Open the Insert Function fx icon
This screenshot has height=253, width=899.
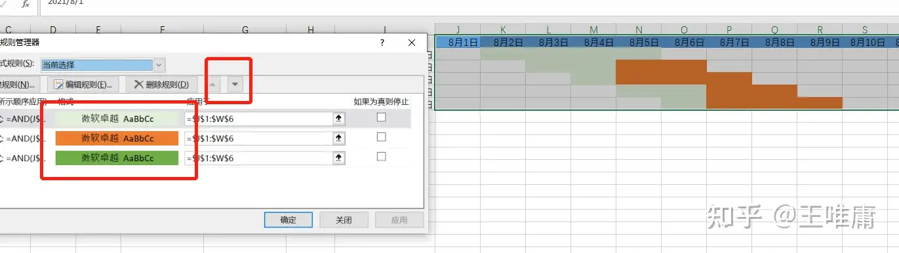(x=26, y=4)
